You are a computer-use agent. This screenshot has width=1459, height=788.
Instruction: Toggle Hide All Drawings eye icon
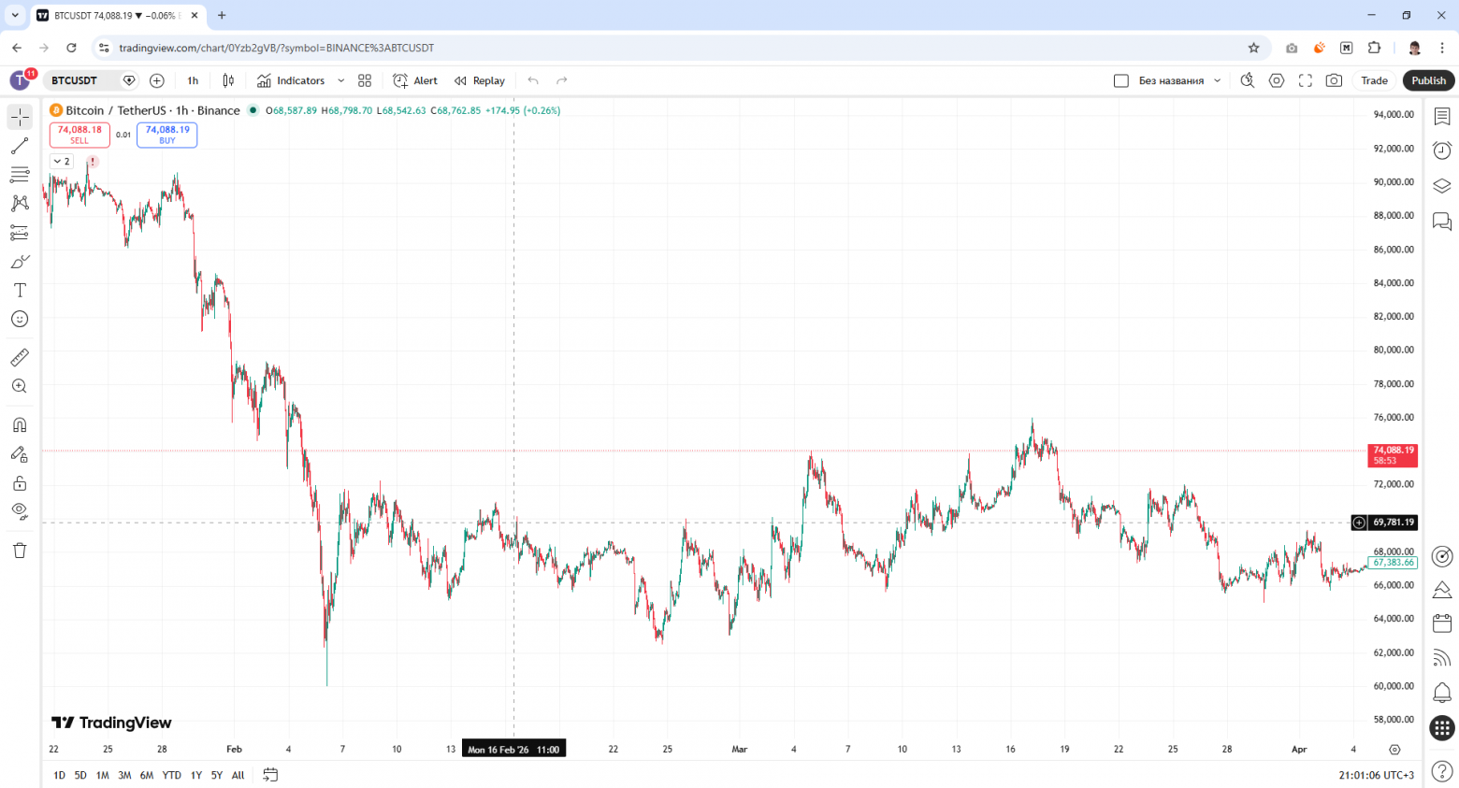20,511
